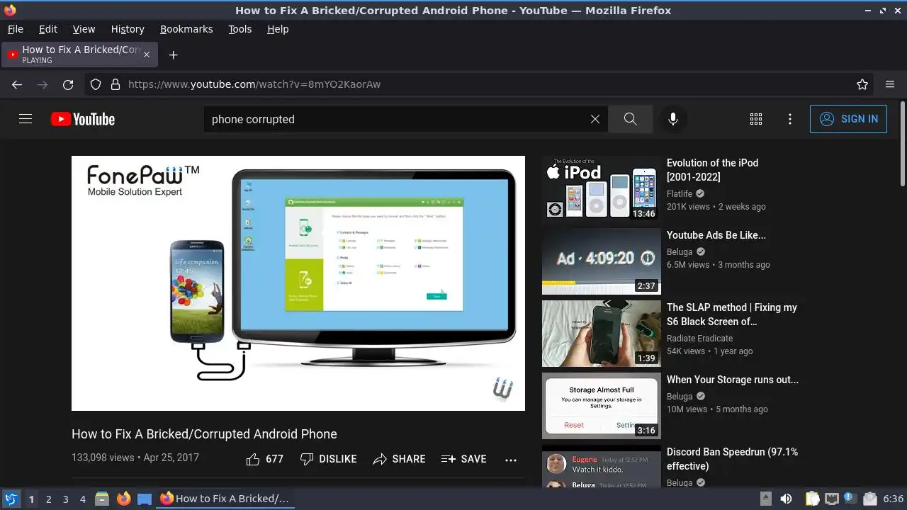Image resolution: width=907 pixels, height=510 pixels.
Task: Open clipboard manager tray icon
Action: coord(812,499)
